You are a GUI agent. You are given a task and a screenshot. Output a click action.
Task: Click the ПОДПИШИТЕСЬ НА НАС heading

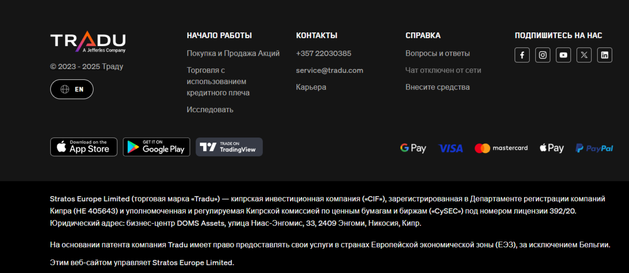coord(559,35)
